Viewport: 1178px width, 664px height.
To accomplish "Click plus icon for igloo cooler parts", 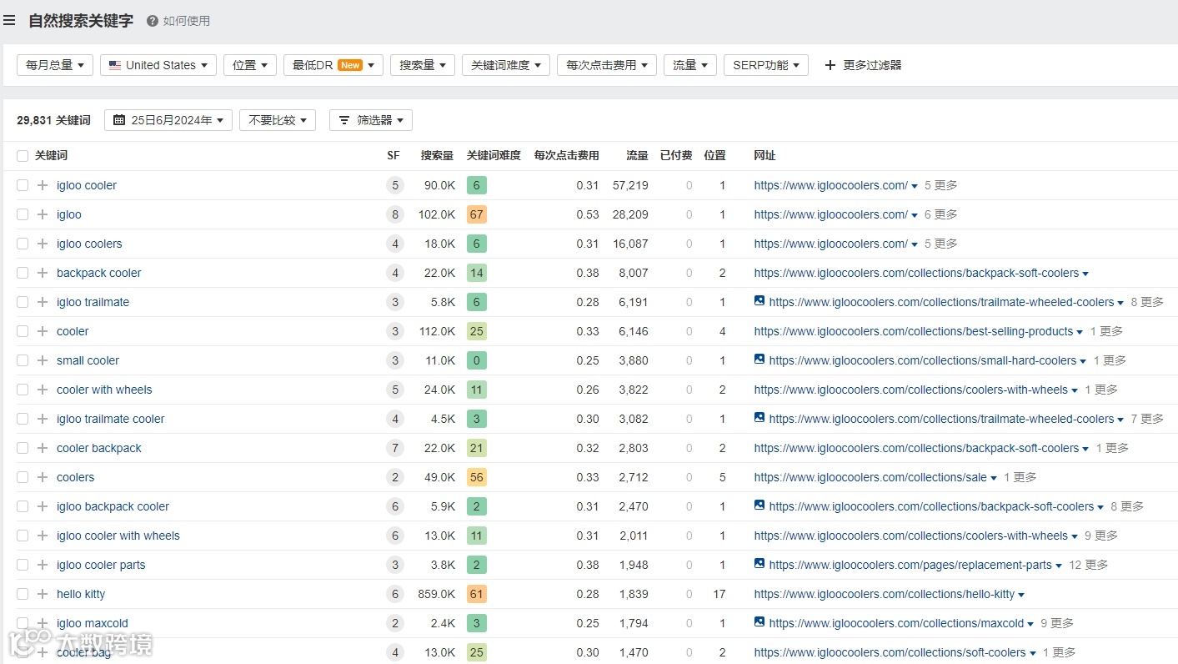I will coord(43,565).
